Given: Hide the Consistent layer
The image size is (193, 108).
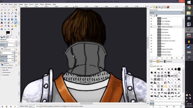Looking at the screenshot, I should 151,18.
